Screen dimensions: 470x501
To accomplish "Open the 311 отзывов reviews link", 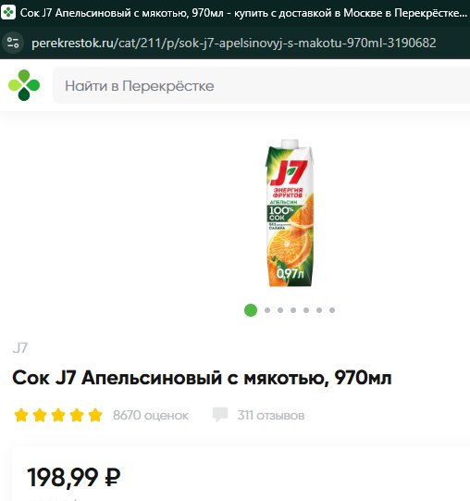I will pyautogui.click(x=271, y=416).
